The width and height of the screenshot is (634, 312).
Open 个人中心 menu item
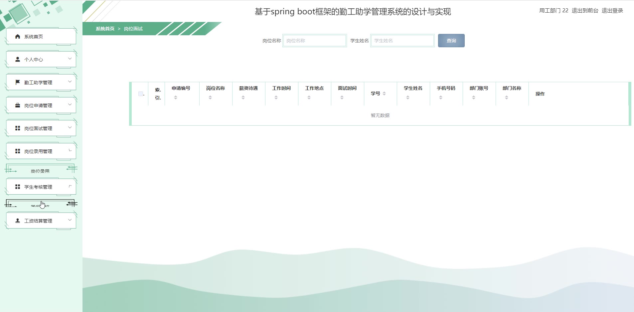point(41,59)
